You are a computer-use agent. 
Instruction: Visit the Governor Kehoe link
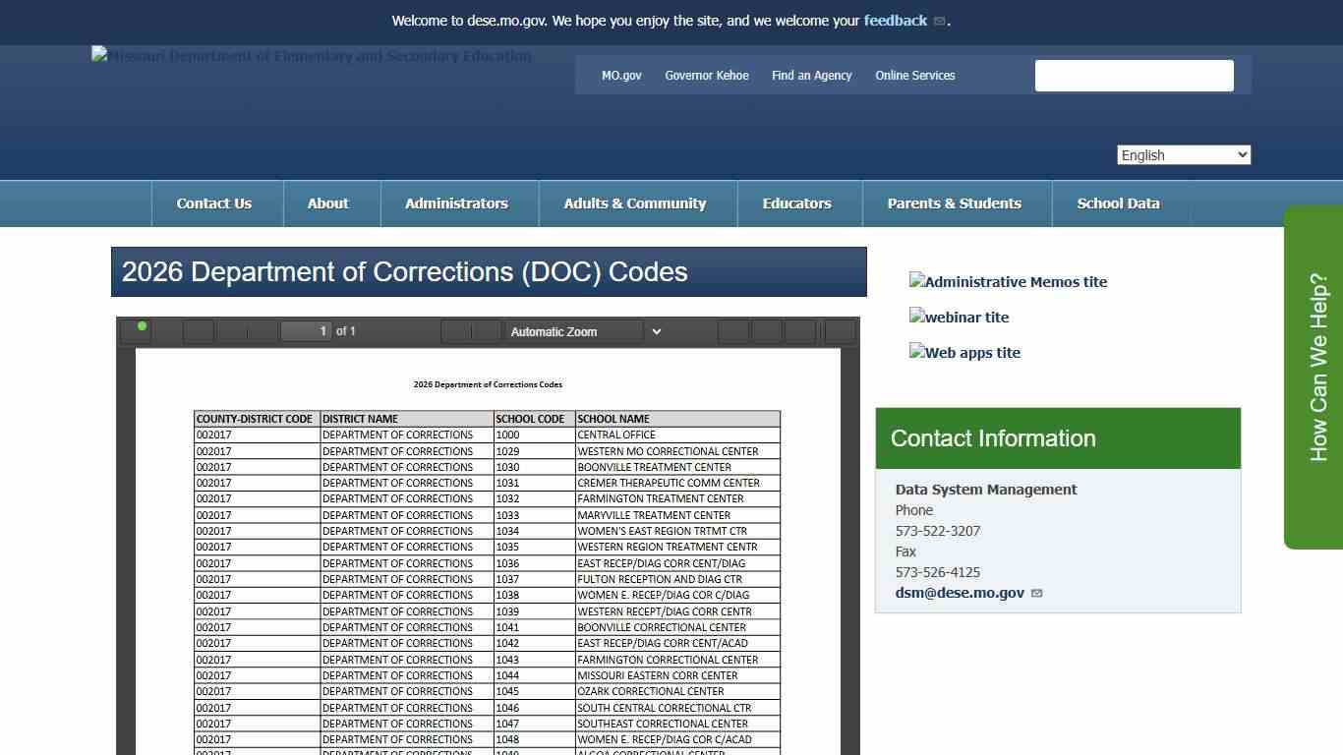coord(706,76)
